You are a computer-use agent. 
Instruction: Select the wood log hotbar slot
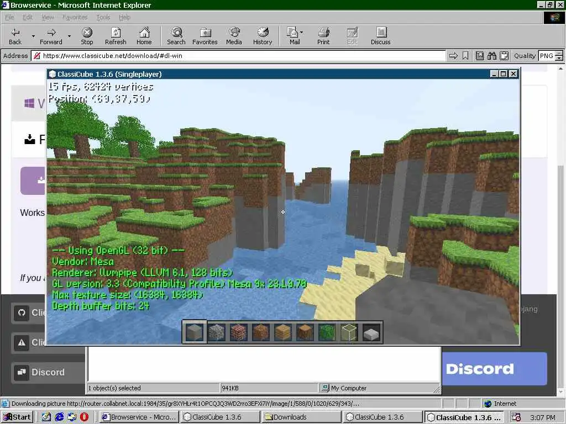pos(305,332)
